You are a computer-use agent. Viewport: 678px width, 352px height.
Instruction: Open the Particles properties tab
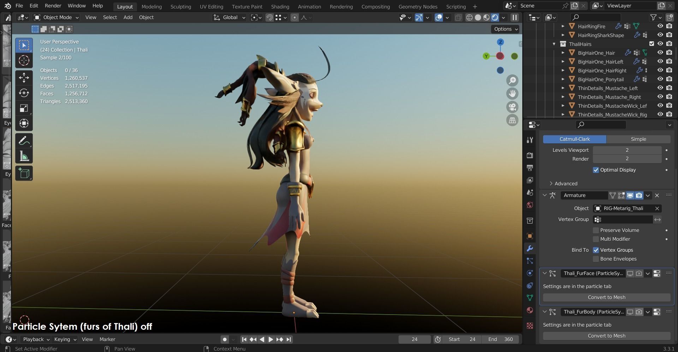[530, 261]
